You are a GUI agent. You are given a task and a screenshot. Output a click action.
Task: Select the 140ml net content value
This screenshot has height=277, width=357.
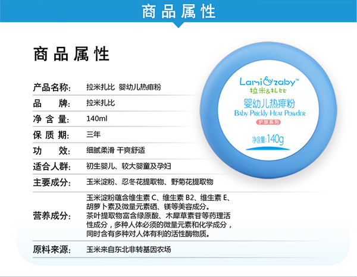[96, 118]
